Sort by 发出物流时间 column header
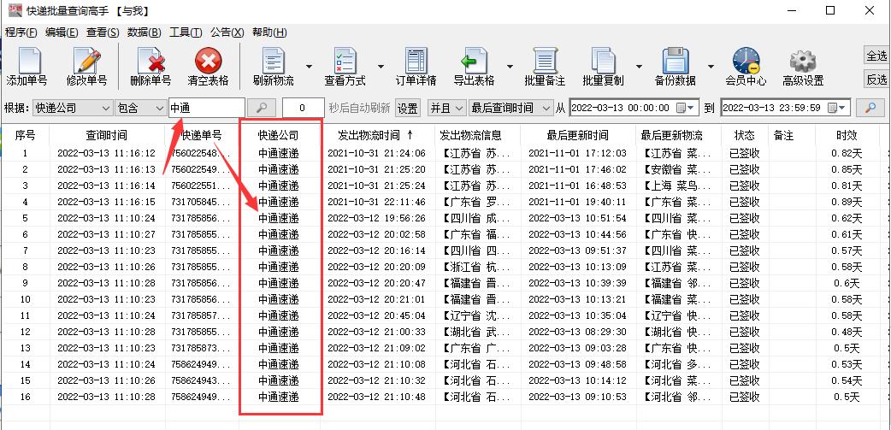Screen dimensions: 891x430 click(377, 135)
